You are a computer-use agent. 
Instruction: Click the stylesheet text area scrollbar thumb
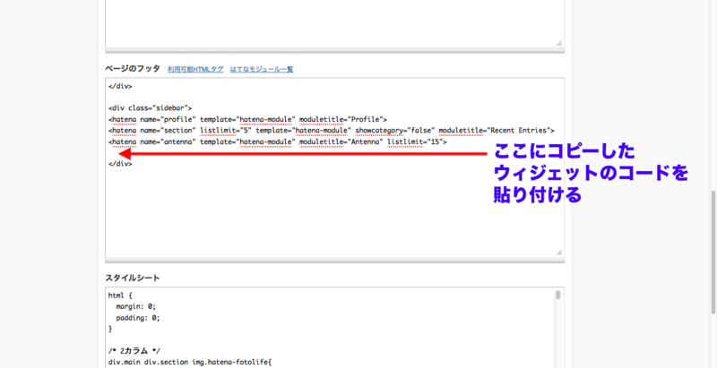557,295
